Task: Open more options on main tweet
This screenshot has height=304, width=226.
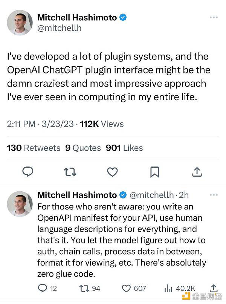Action: [214, 18]
